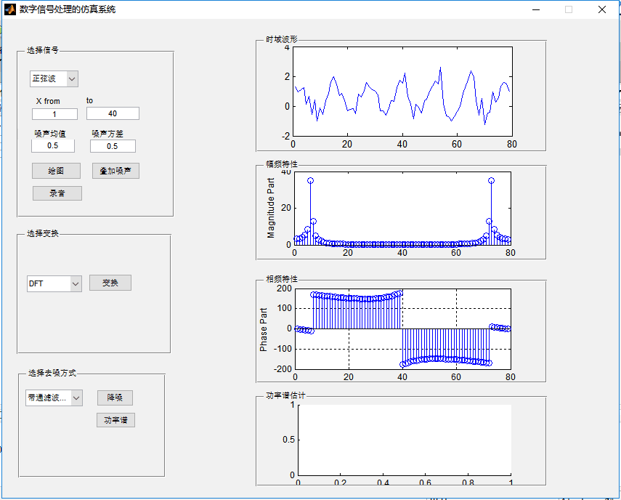Maximize the simulation system window
Viewport: 621px width, 500px height.
pos(569,9)
